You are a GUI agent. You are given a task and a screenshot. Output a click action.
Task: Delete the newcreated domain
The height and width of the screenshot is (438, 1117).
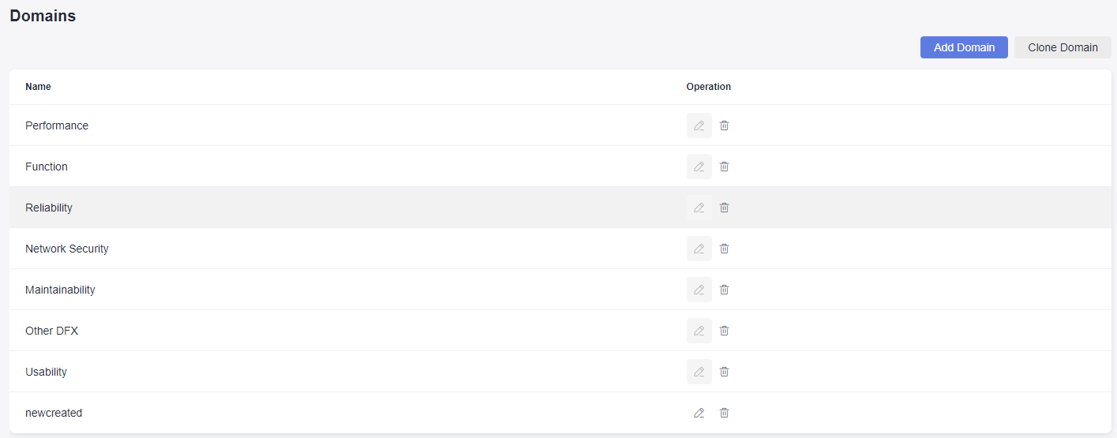coord(725,413)
